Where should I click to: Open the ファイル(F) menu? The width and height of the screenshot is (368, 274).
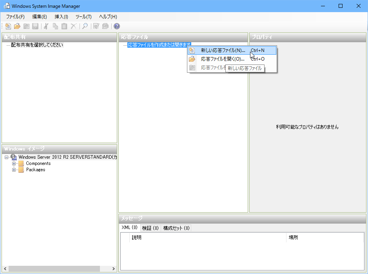(15, 17)
